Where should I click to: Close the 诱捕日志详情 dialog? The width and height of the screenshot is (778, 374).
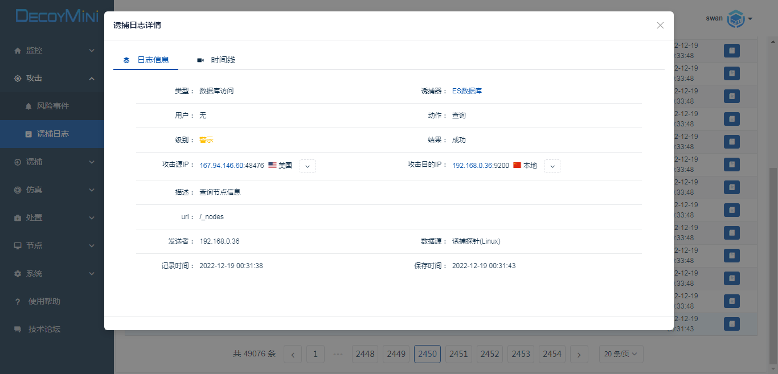660,26
